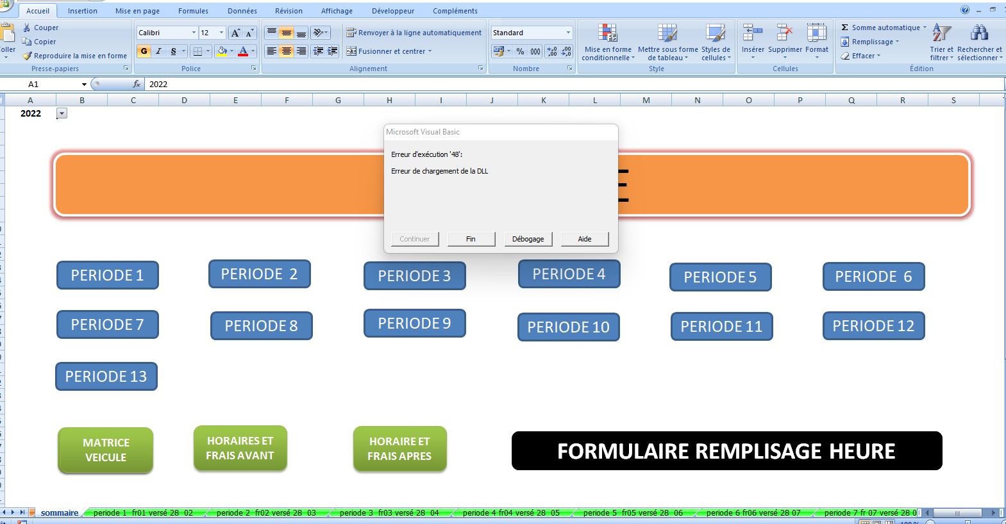Viewport: 1006px width, 524px height.
Task: Click Fin in the Visual Basic dialog
Action: pyautogui.click(x=471, y=239)
